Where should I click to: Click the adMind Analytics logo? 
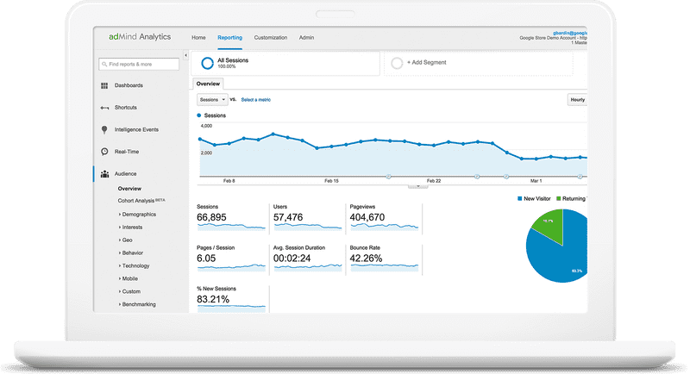pyautogui.click(x=139, y=38)
